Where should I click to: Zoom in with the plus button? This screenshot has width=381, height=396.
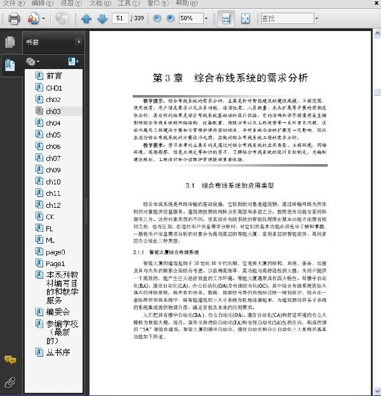pos(170,18)
